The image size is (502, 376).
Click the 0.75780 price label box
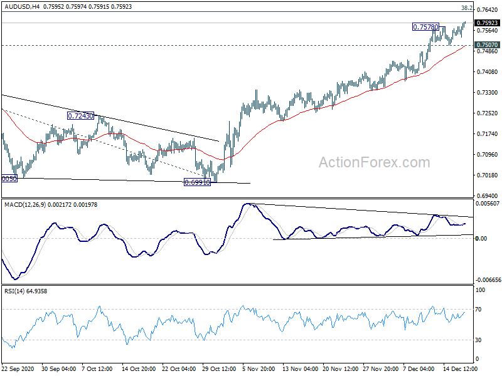[425, 27]
